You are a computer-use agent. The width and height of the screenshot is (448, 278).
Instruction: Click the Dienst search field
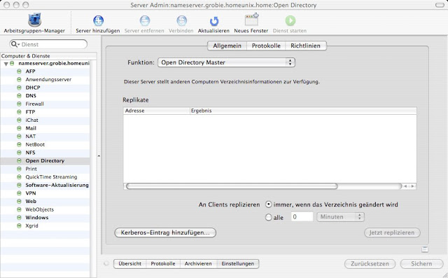click(48, 44)
